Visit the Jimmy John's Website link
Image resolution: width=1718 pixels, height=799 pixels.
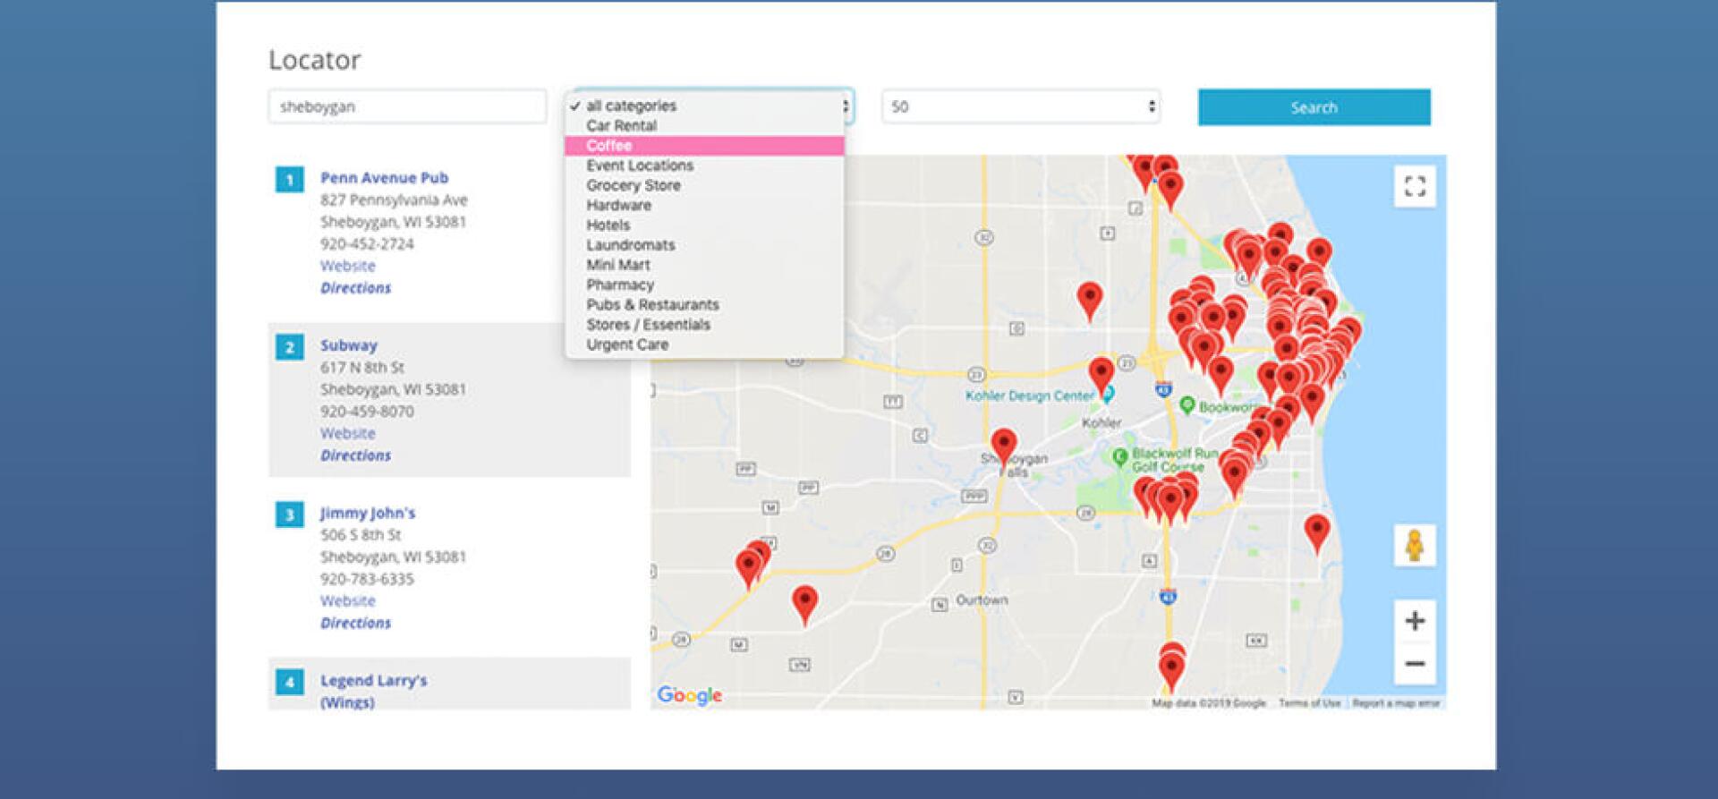348,600
